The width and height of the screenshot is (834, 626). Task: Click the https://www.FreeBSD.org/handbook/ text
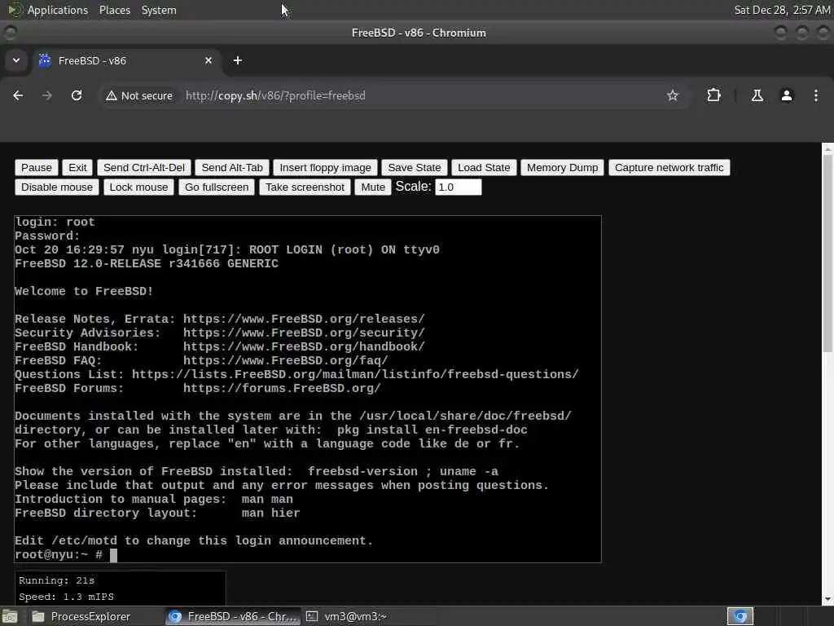305,346
